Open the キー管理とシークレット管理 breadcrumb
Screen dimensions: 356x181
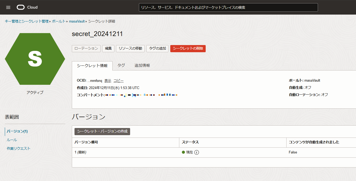[27, 21]
